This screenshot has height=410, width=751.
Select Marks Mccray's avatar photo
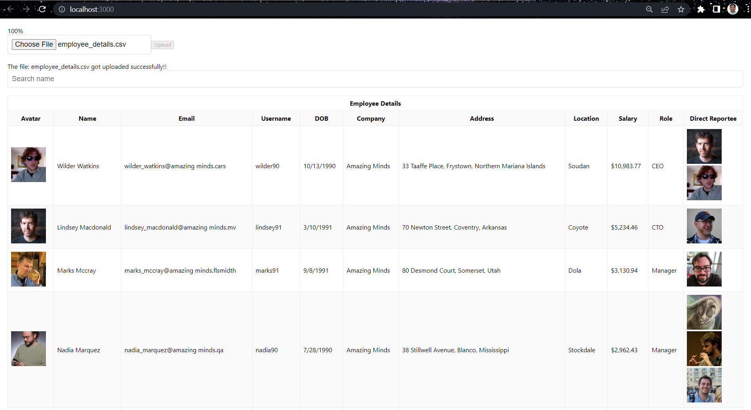29,269
